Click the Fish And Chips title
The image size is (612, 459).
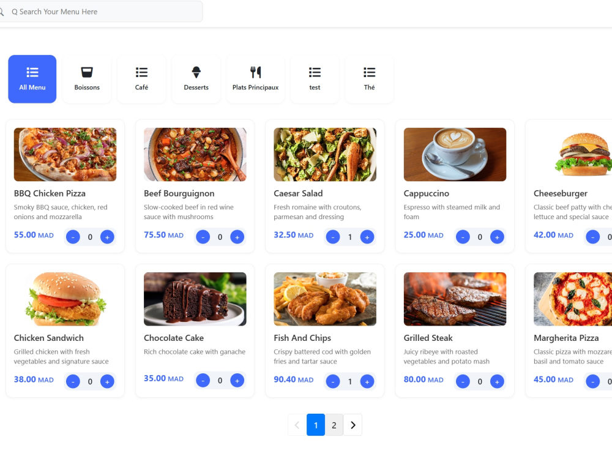pyautogui.click(x=302, y=338)
